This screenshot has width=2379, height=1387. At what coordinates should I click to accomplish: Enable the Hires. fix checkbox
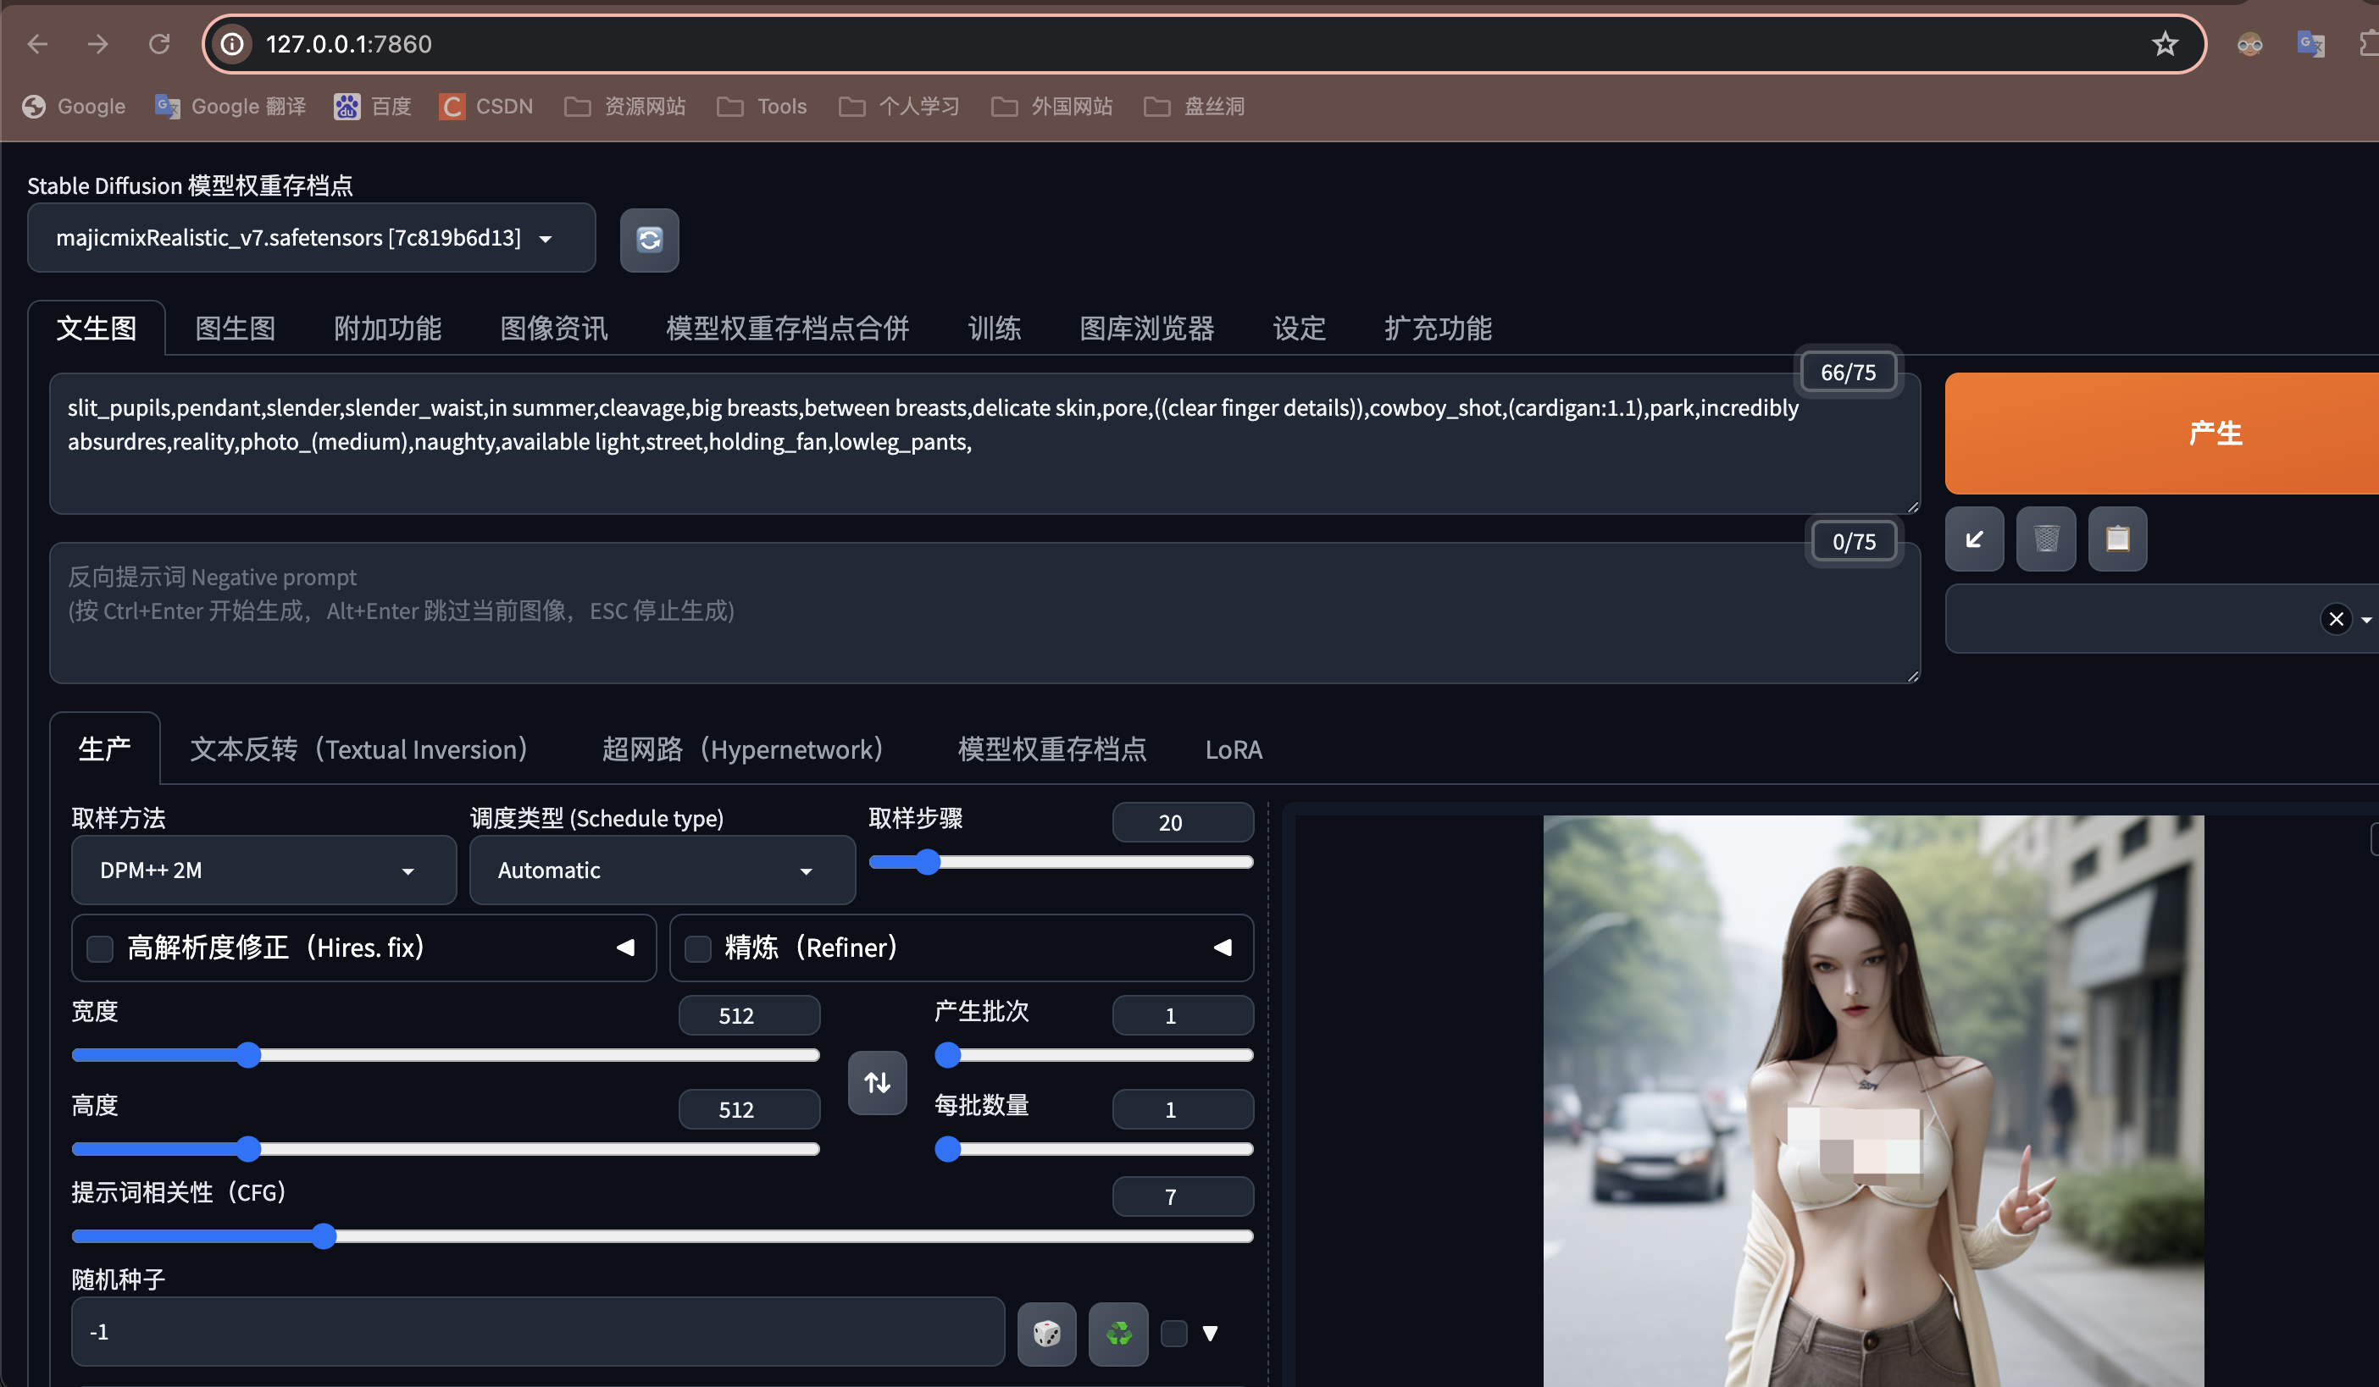click(x=100, y=948)
